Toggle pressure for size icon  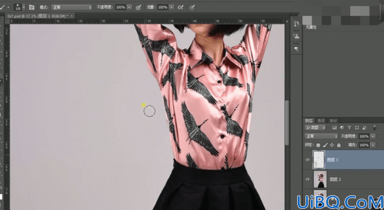pos(192,7)
